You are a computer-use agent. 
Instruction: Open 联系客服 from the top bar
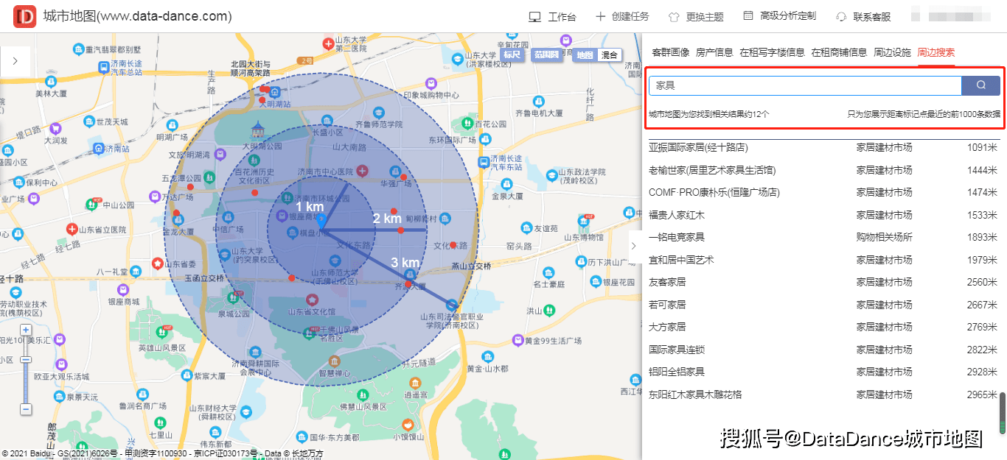[863, 16]
